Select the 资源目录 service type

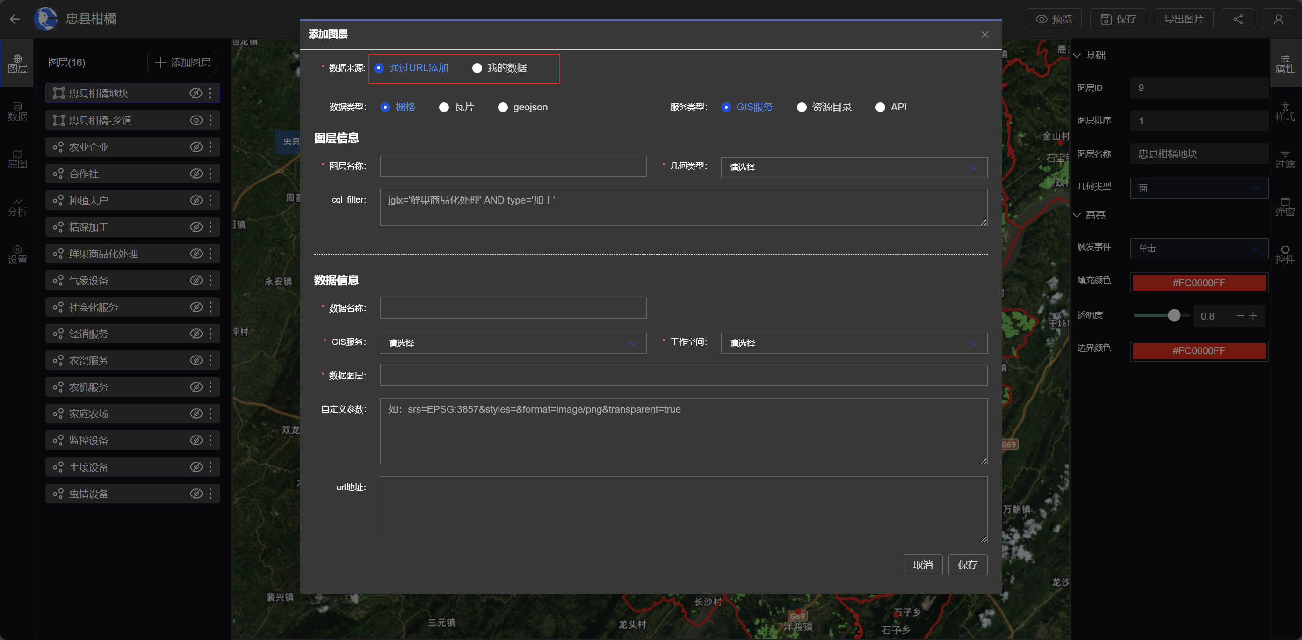801,107
